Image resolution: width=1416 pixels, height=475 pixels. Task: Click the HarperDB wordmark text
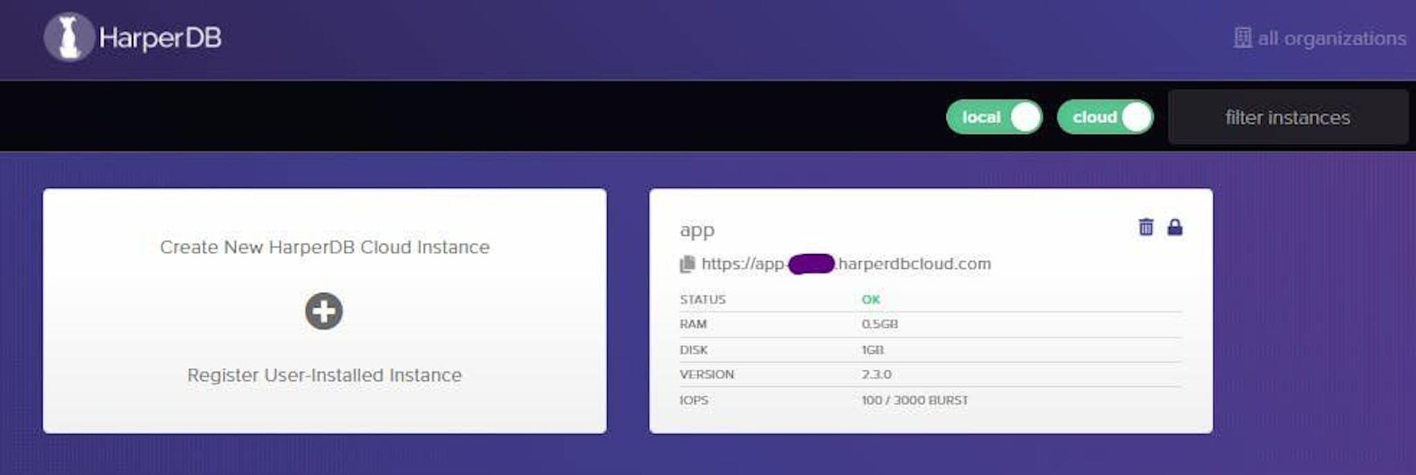click(x=160, y=38)
